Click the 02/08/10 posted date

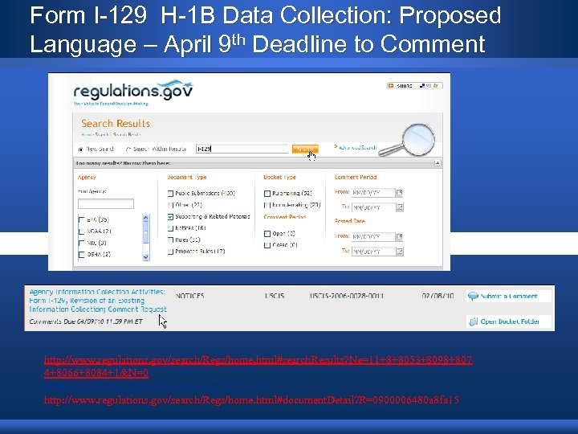(x=438, y=296)
